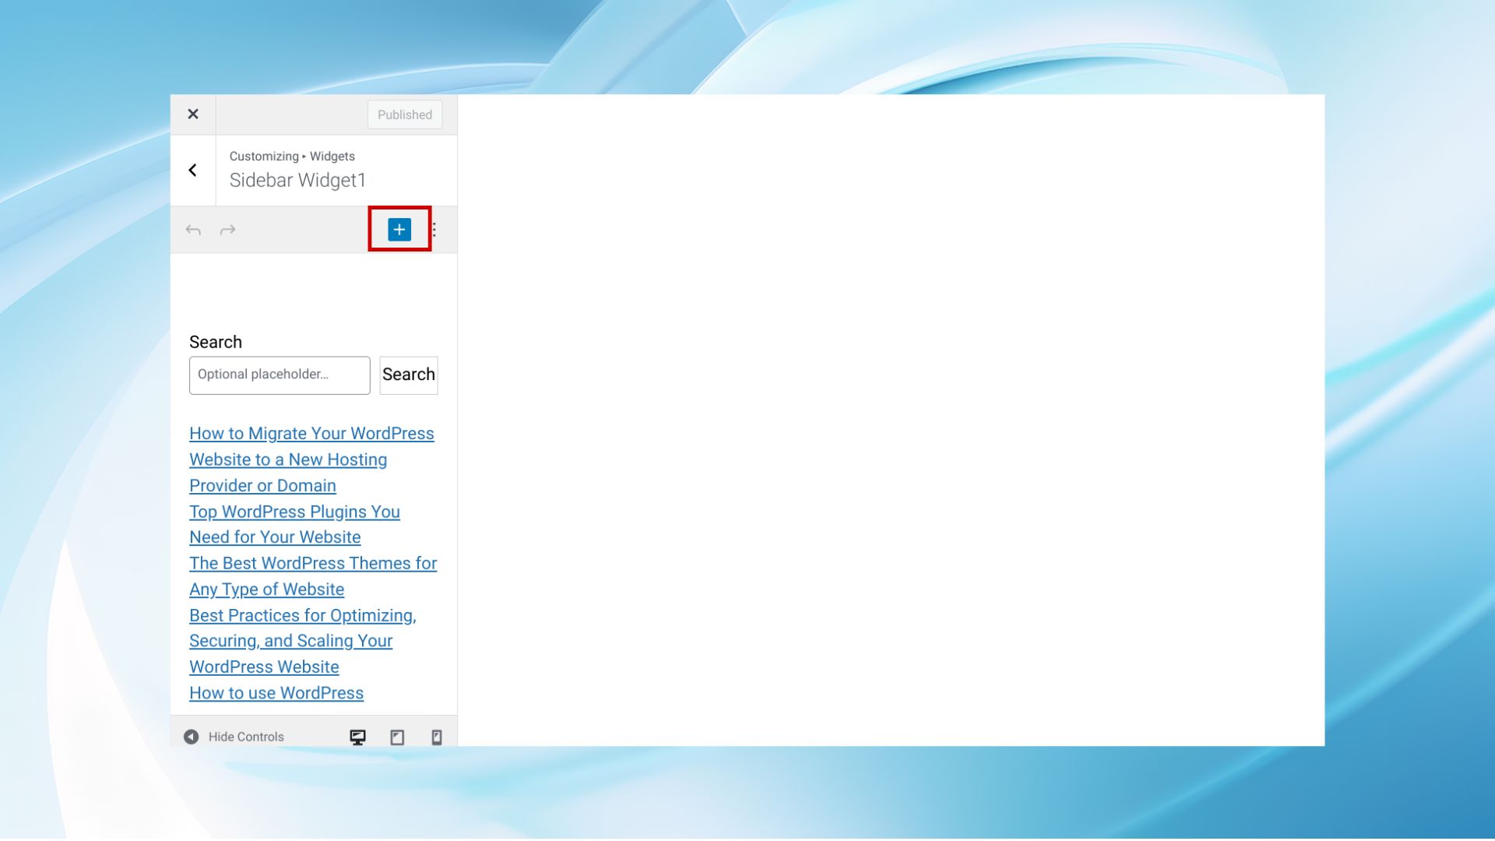This screenshot has height=841, width=1495.
Task: Switch to tablet preview mode
Action: point(397,737)
